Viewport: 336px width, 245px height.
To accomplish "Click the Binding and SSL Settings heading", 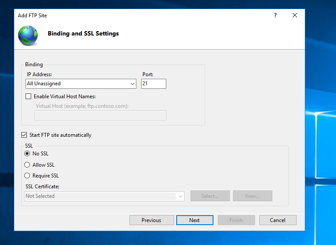I will click(x=83, y=33).
